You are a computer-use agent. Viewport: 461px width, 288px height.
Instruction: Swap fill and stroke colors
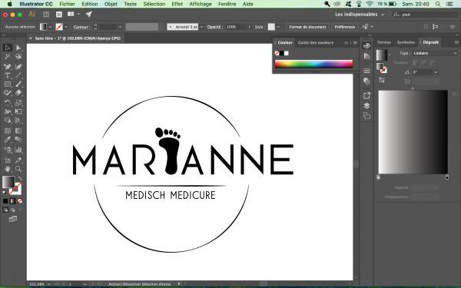(x=20, y=178)
